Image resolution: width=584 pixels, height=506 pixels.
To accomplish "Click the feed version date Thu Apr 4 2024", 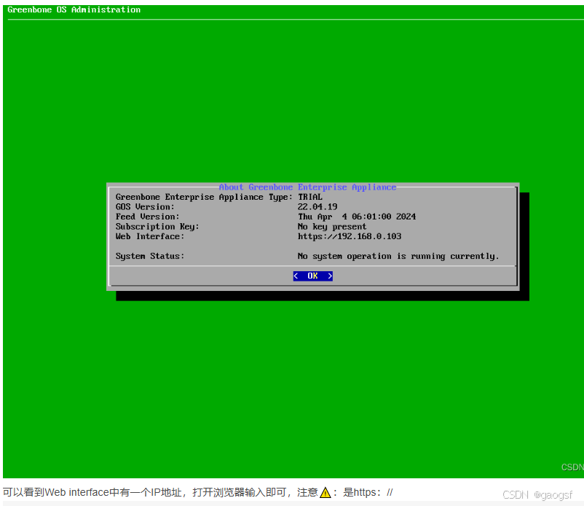I will click(x=357, y=217).
